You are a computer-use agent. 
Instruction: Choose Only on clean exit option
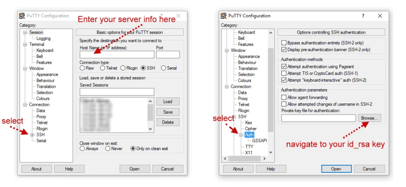[133, 149]
